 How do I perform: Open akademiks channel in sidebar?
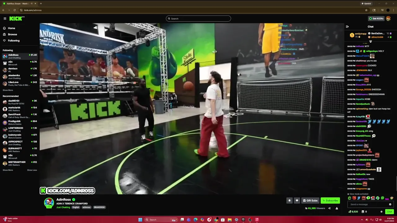(x=20, y=77)
